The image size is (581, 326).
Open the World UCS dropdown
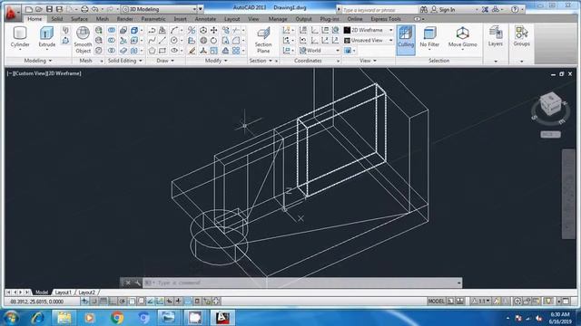coord(320,51)
